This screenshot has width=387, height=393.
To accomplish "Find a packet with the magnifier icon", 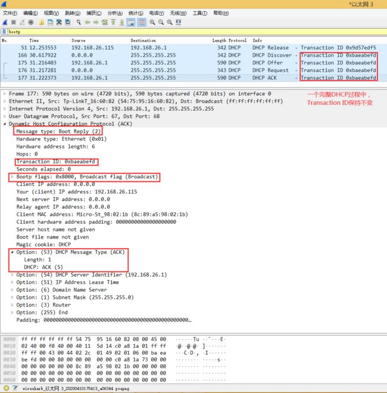I will 79,22.
